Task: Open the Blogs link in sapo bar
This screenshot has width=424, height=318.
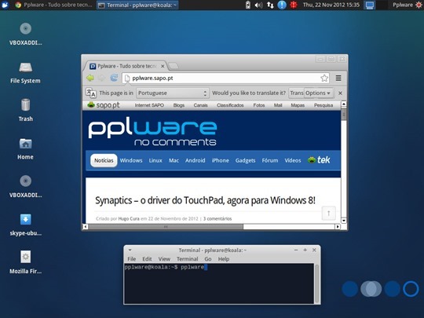Action: 179,105
